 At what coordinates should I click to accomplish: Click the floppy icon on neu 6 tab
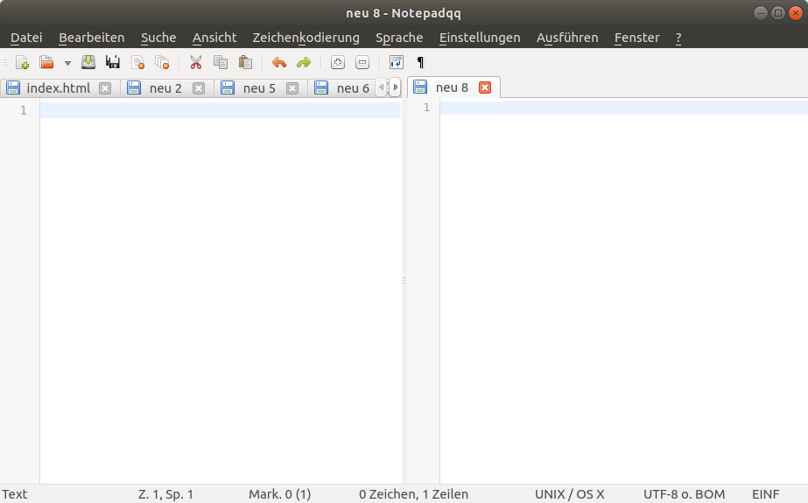(321, 88)
